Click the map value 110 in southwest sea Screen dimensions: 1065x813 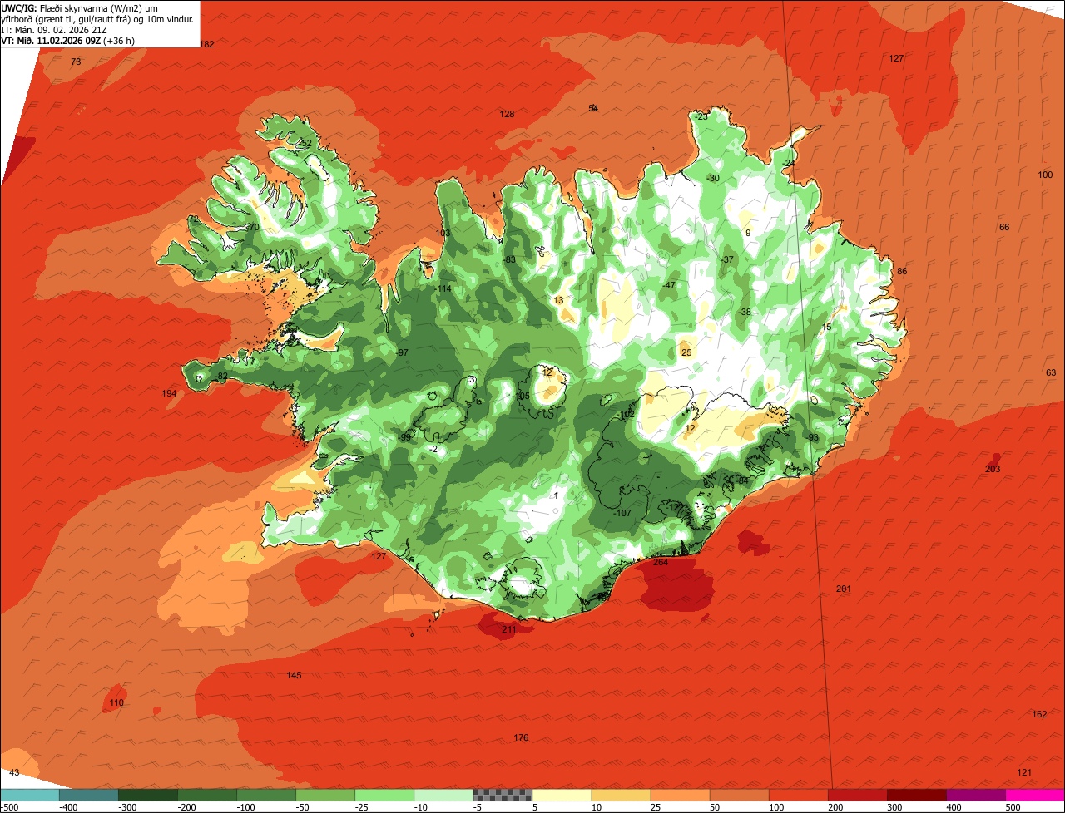click(116, 703)
